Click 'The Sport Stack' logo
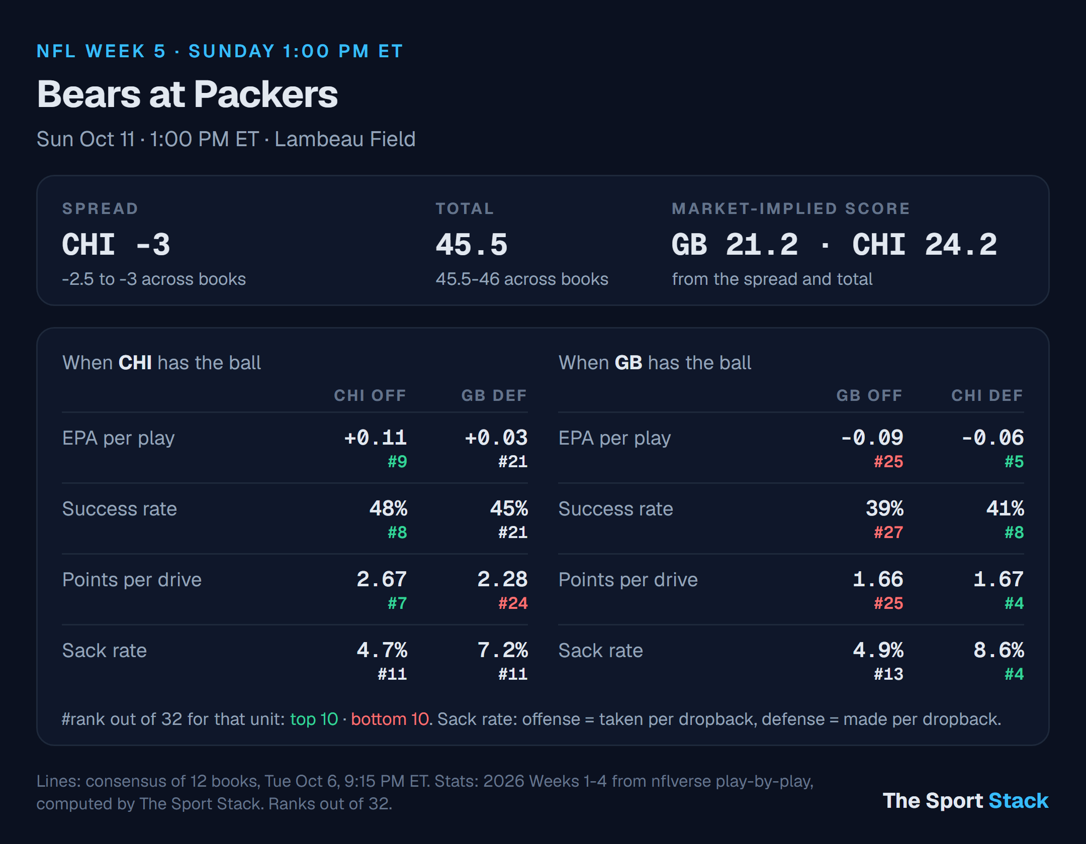The image size is (1086, 844). (x=965, y=800)
